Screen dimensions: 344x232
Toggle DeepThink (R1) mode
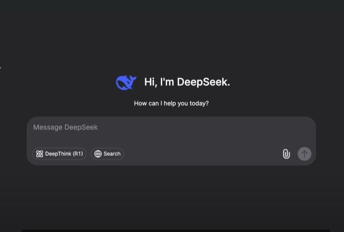pyautogui.click(x=59, y=154)
